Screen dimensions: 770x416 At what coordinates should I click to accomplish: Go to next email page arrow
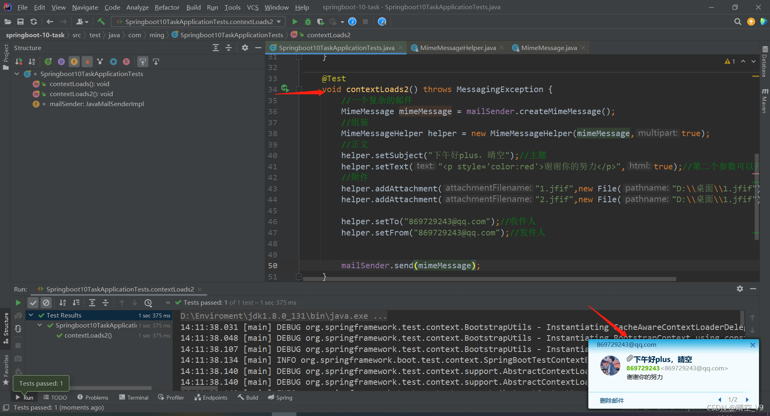point(747,399)
